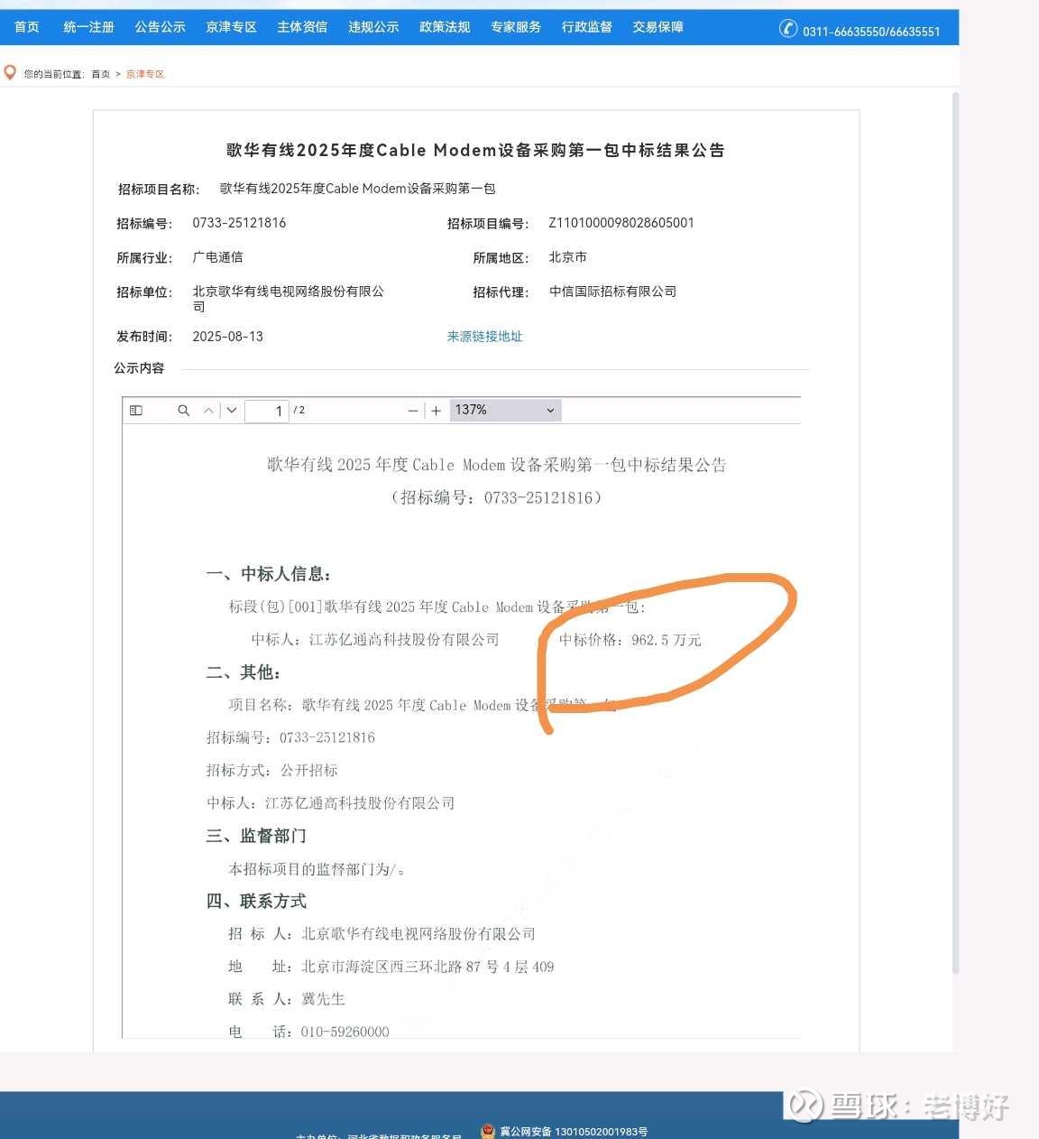Open the 专家服务 menu item
The image size is (1039, 1139).
click(516, 27)
